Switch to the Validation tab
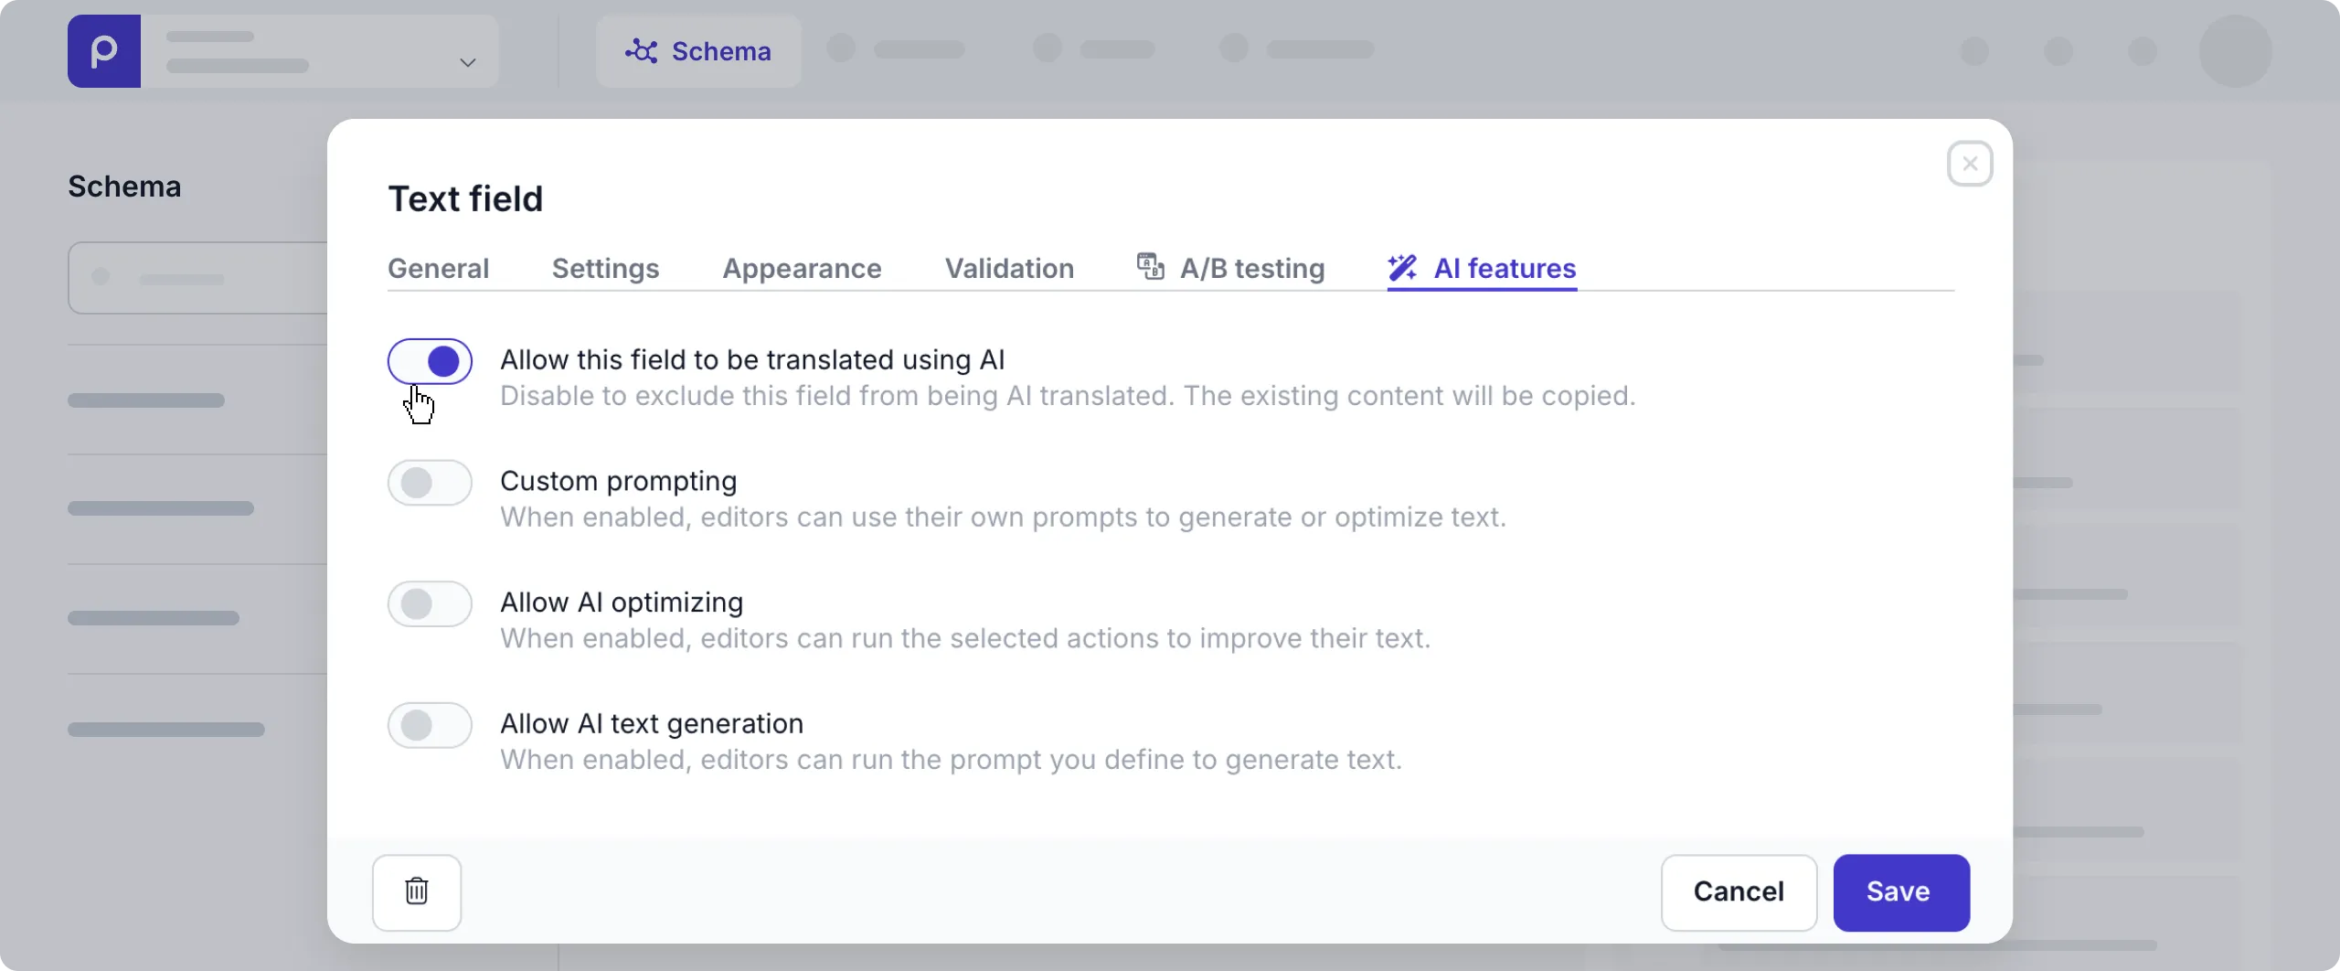Viewport: 2340px width, 971px height. pos(1009,268)
